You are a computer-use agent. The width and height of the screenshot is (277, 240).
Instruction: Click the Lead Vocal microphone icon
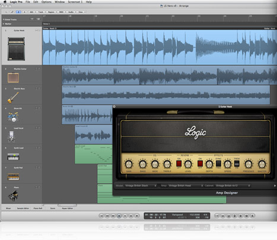[x=11, y=137]
